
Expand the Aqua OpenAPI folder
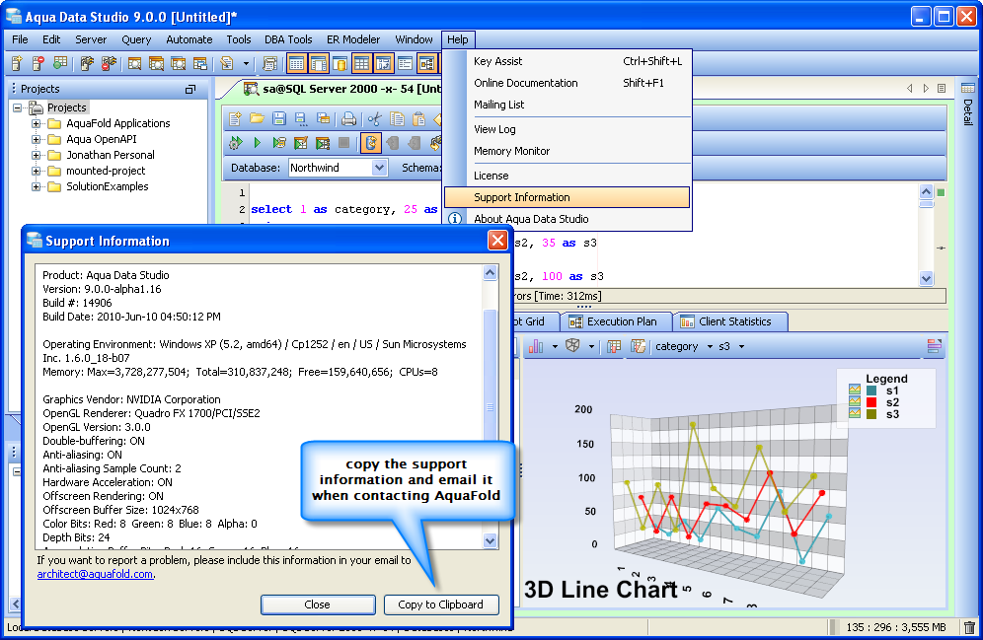point(37,139)
